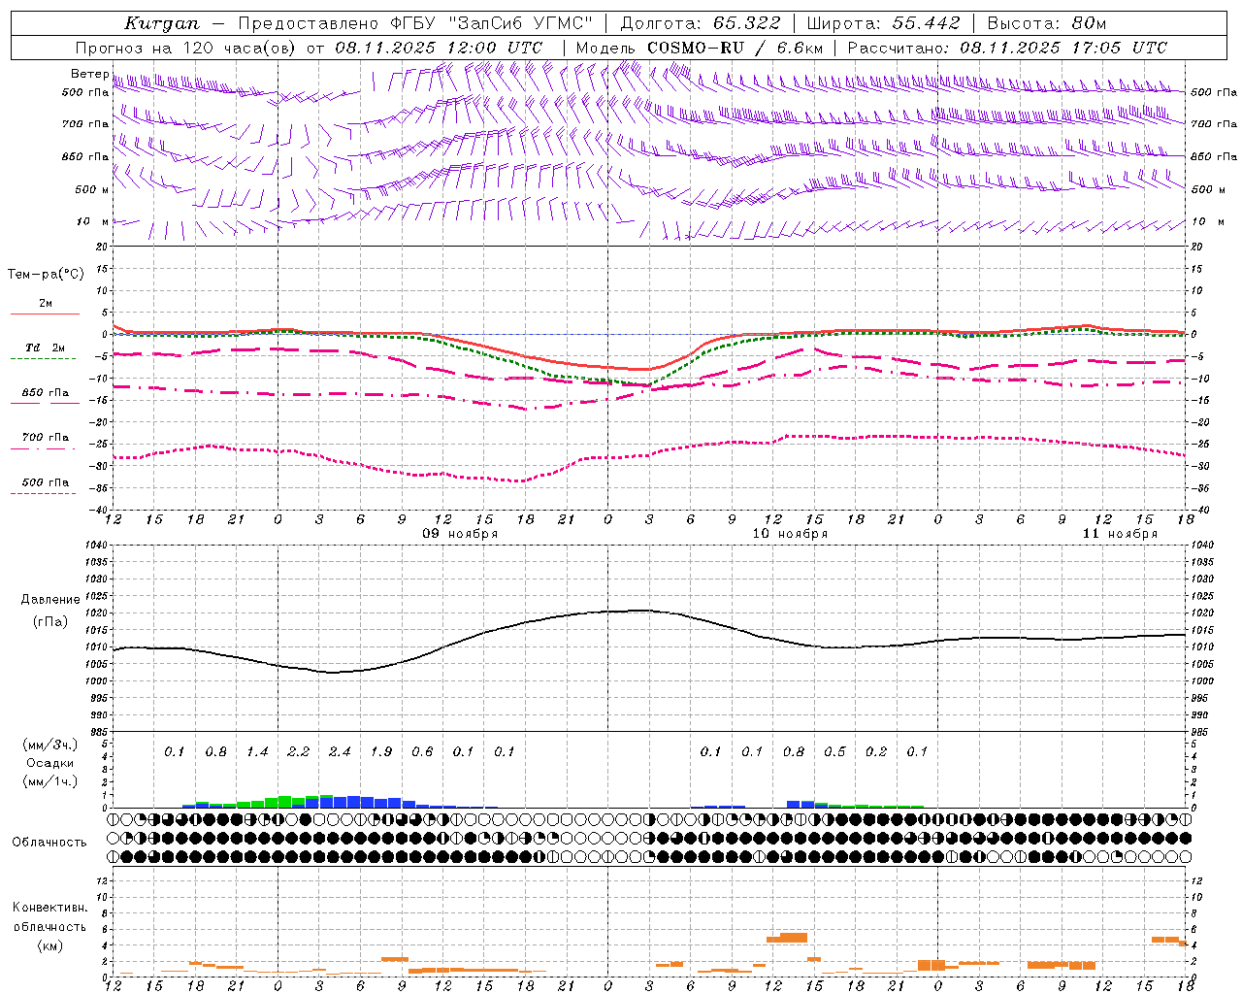Click the "Конвективн." panel label
1242x994 pixels.
click(49, 908)
